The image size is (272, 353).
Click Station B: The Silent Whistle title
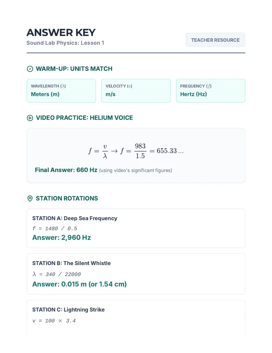(x=71, y=263)
